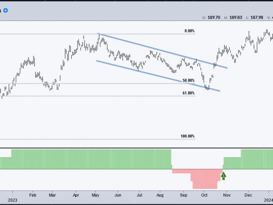Select the open price value 189.70
This screenshot has width=273, height=205.
click(x=214, y=17)
